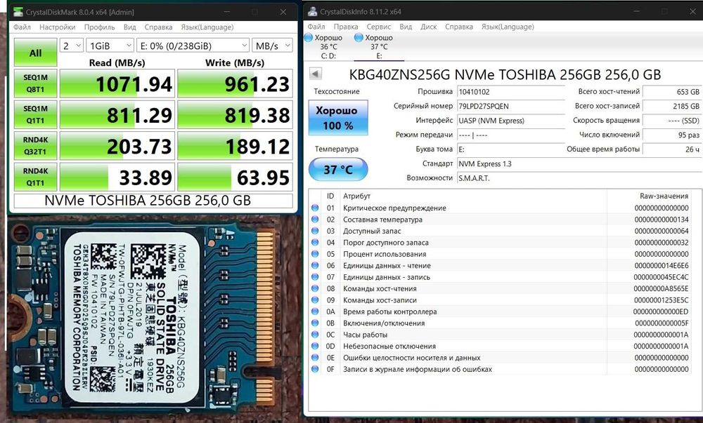Image resolution: width=703 pixels, height=423 pixels.
Task: Click status orb of attribute 01 Критическое предупреждение
Action: 315,208
